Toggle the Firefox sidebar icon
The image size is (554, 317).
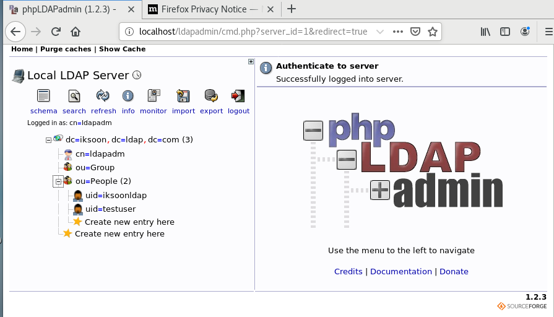(x=505, y=32)
